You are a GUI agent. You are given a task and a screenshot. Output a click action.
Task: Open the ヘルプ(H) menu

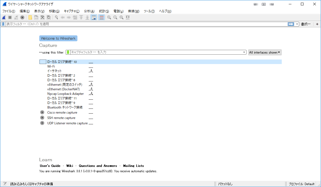click(x=165, y=11)
